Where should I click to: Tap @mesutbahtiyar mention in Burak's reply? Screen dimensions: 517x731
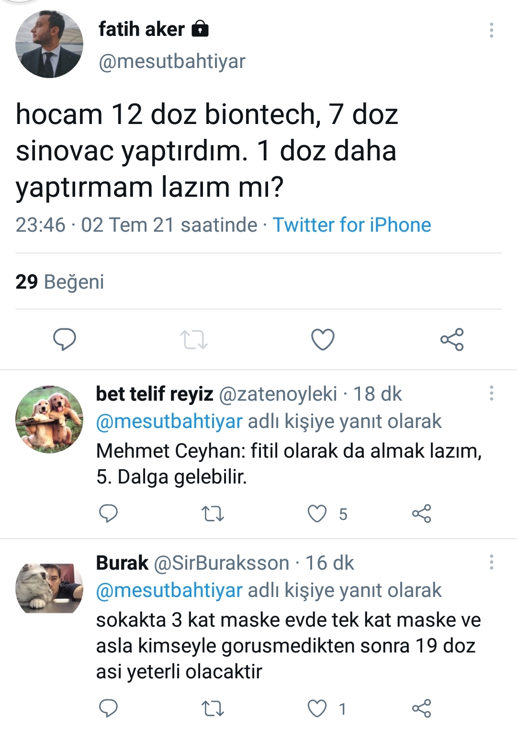(169, 590)
